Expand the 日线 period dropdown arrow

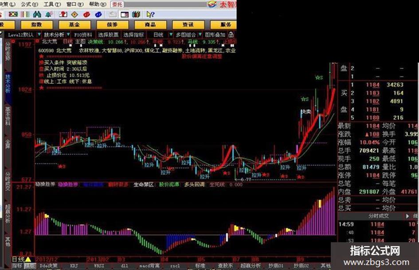[x=171, y=35]
